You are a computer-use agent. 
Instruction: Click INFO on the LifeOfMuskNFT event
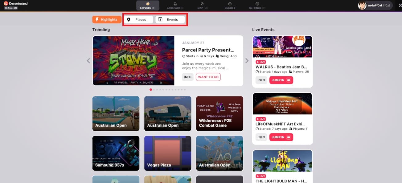tap(261, 137)
